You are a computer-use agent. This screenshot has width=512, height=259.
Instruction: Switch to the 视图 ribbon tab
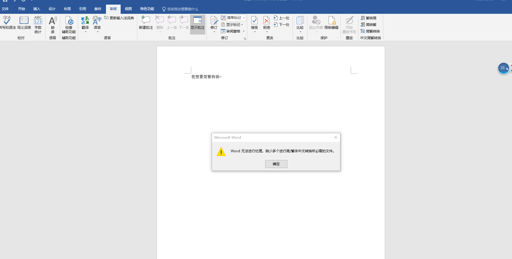[128, 9]
